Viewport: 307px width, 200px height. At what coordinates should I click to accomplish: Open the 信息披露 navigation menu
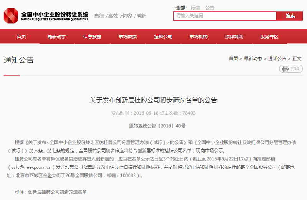[x=92, y=37]
